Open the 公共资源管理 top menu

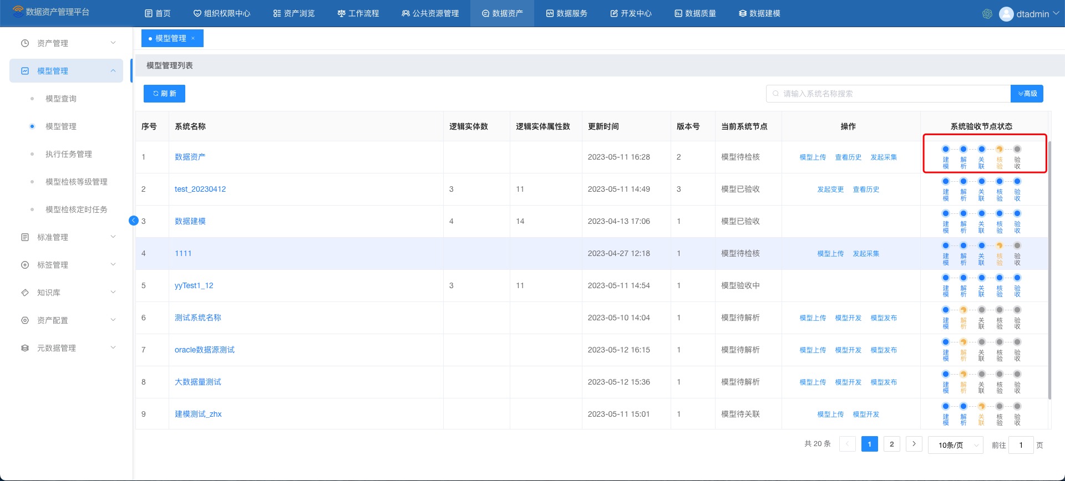pyautogui.click(x=430, y=13)
